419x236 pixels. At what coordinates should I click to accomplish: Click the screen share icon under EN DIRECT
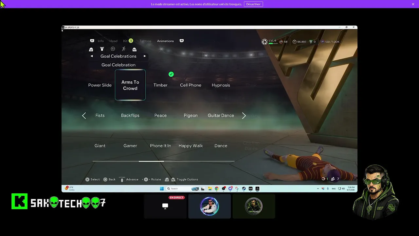(x=165, y=206)
